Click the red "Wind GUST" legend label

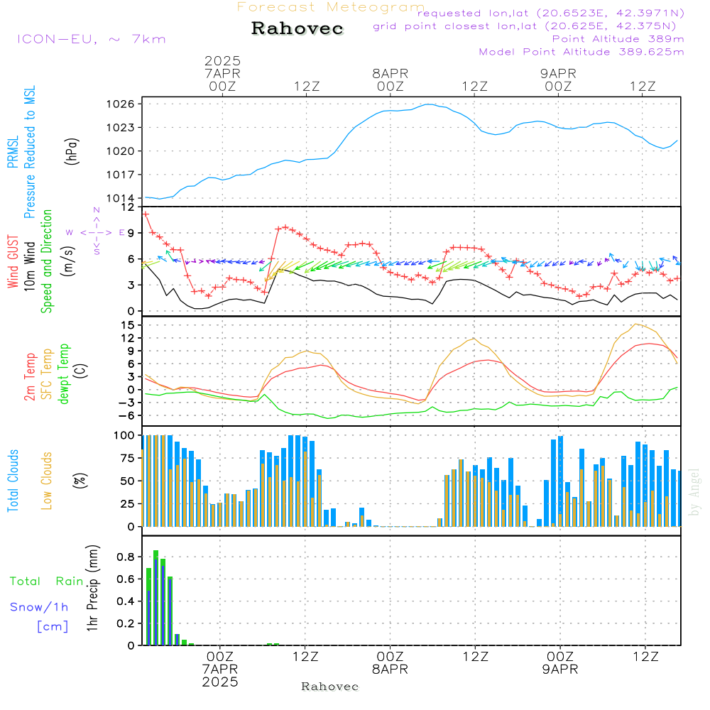point(13,261)
